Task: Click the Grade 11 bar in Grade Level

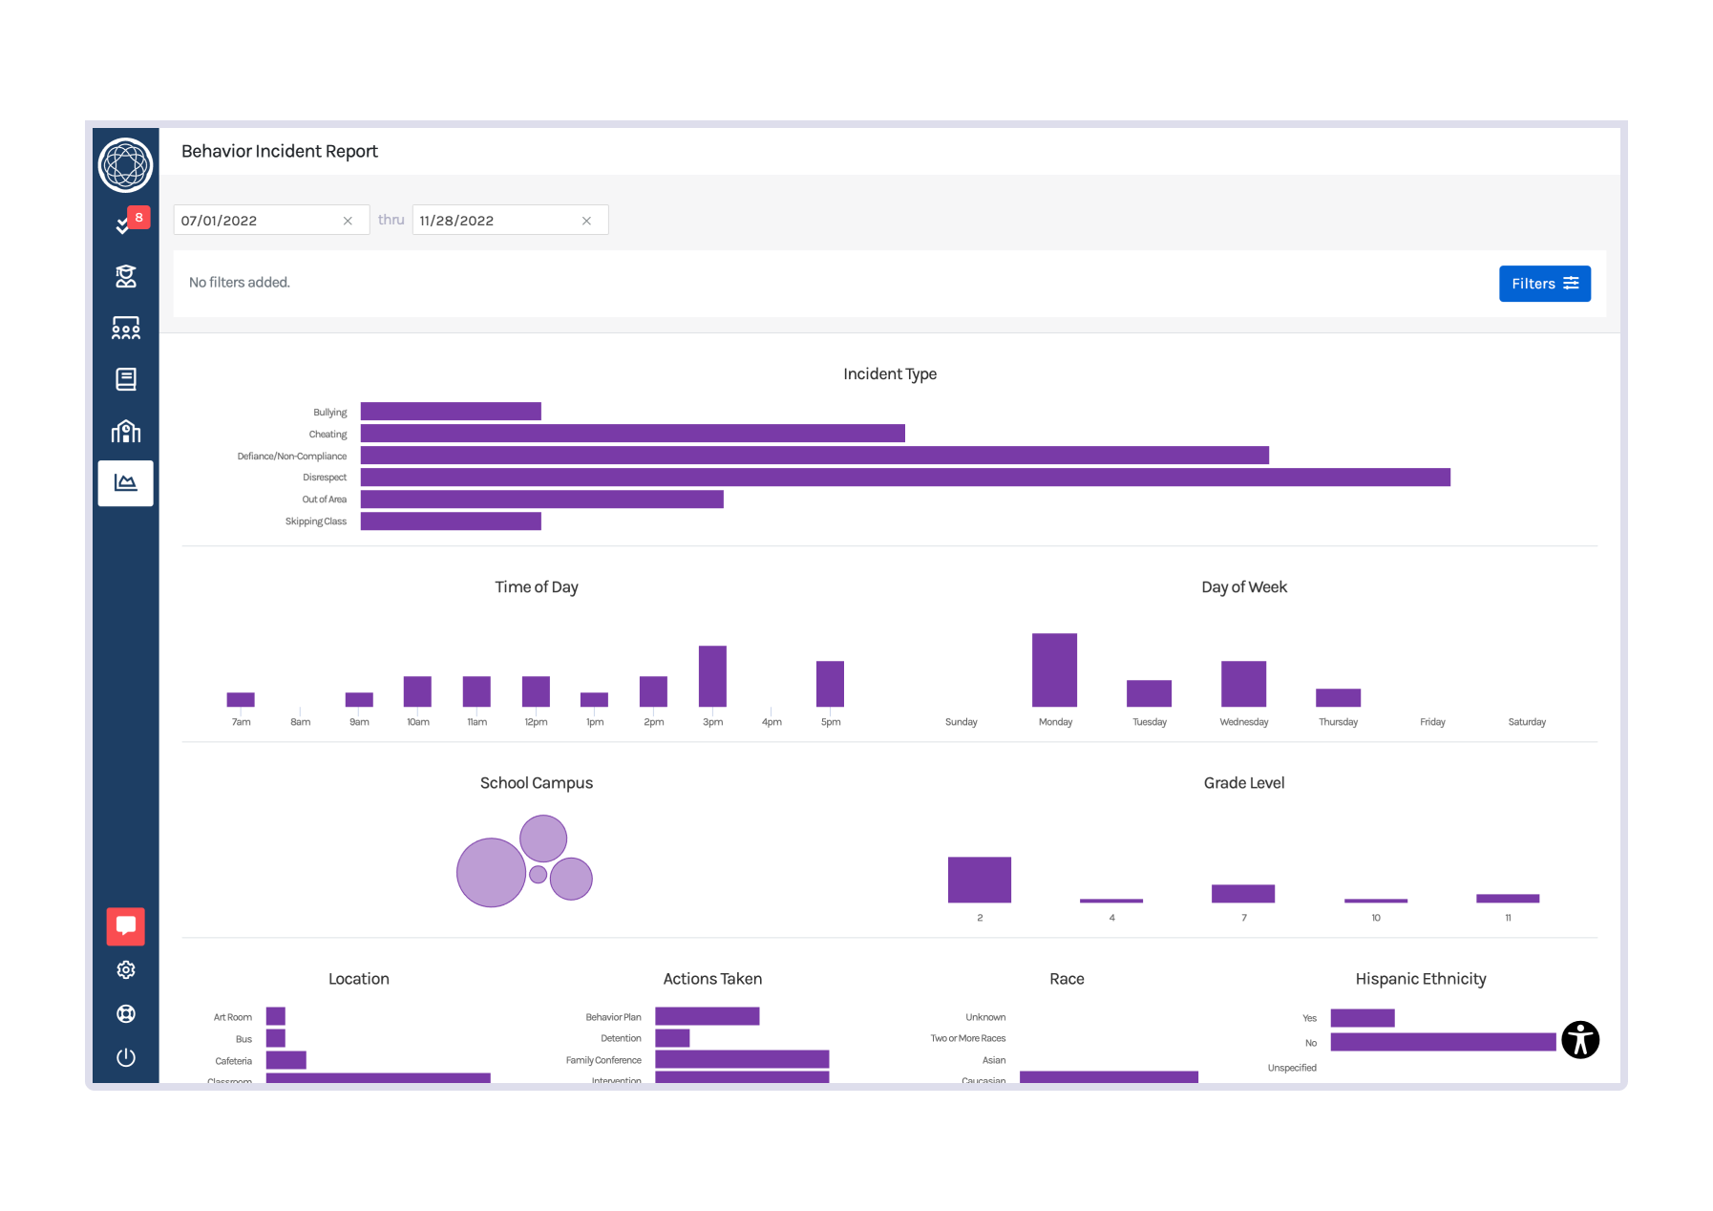Action: (1508, 898)
